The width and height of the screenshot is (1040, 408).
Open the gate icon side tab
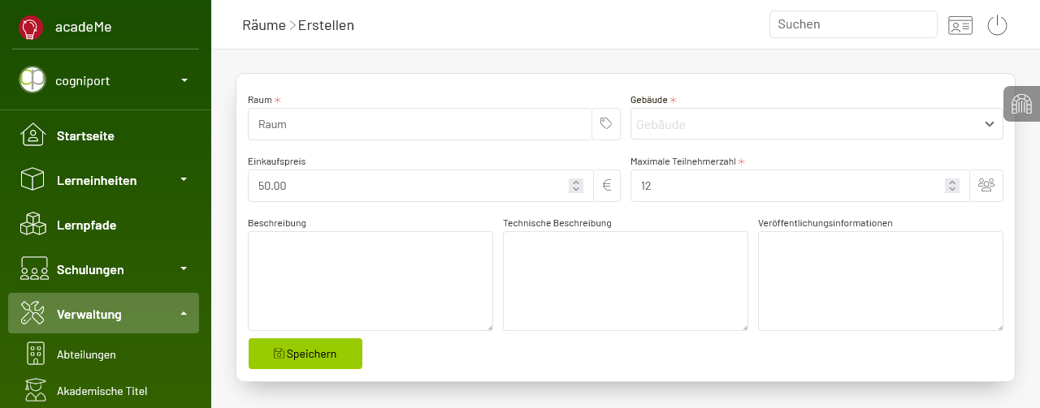coord(1021,104)
